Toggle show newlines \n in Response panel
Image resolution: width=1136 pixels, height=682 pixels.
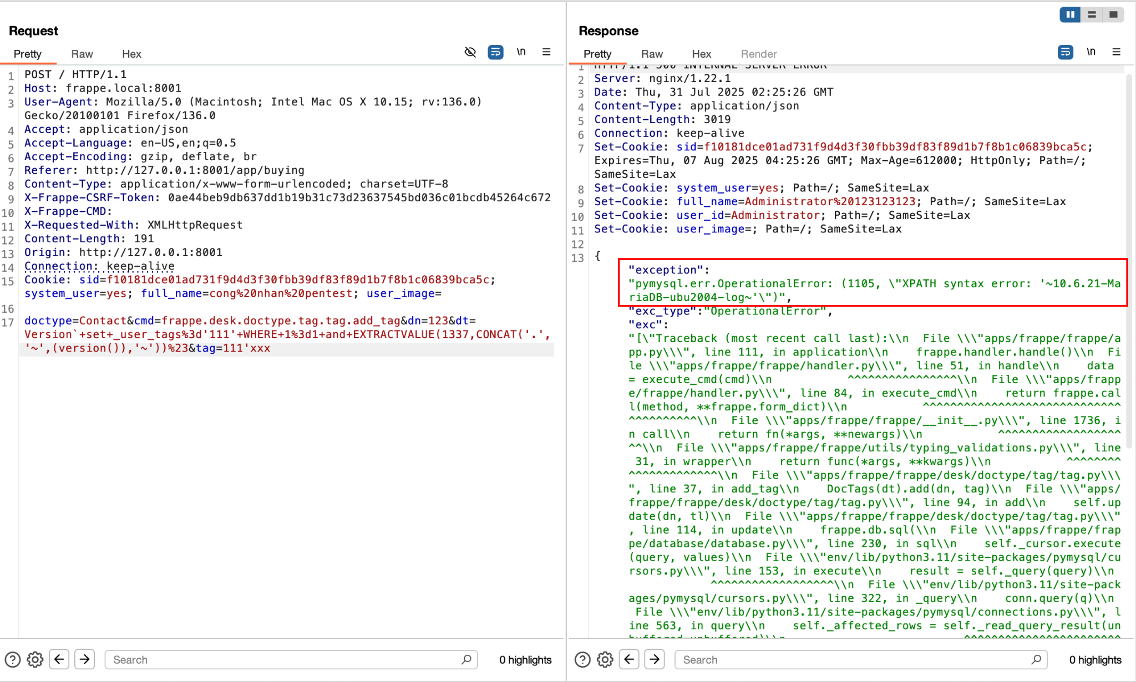pyautogui.click(x=1091, y=52)
